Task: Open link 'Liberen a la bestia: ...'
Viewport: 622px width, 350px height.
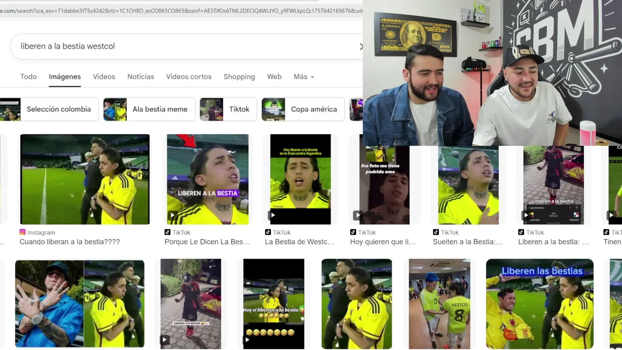Action: click(553, 242)
